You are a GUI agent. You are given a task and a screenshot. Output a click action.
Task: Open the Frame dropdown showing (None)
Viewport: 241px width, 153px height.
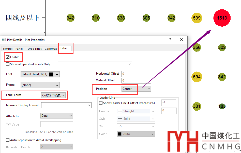[40, 85]
